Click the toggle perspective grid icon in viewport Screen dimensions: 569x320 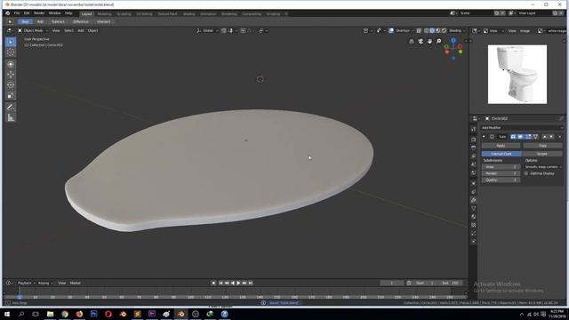point(412,42)
